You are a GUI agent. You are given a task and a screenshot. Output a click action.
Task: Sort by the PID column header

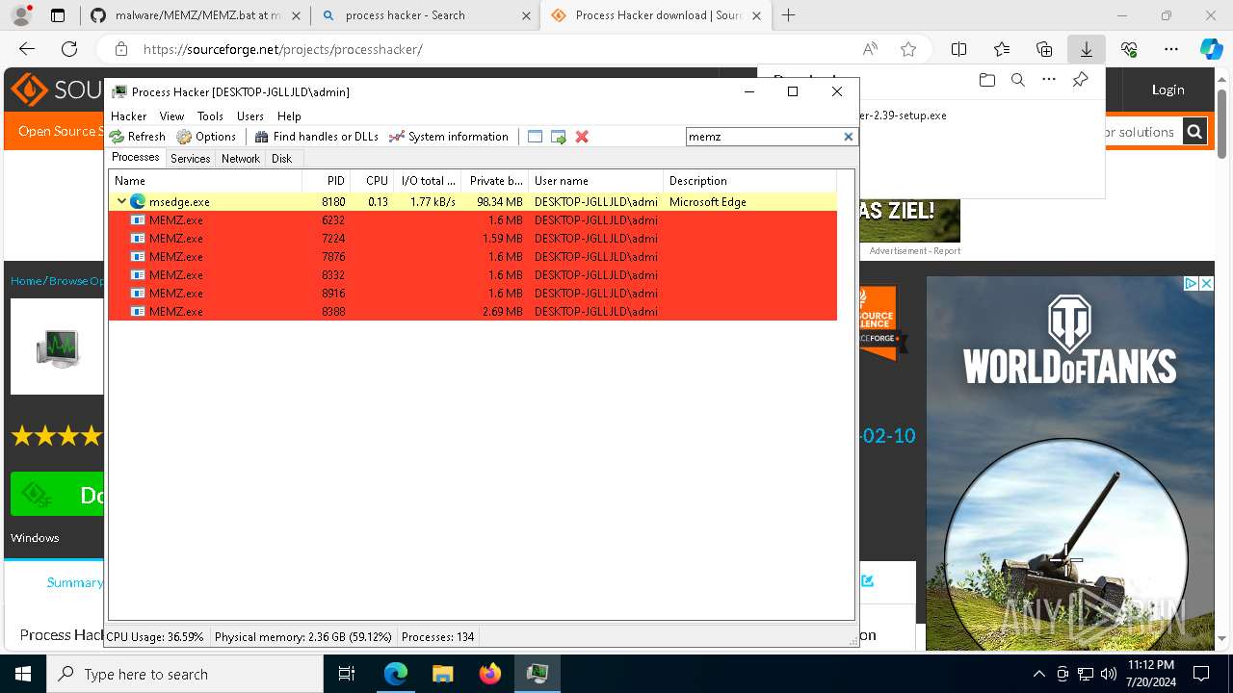(326, 181)
